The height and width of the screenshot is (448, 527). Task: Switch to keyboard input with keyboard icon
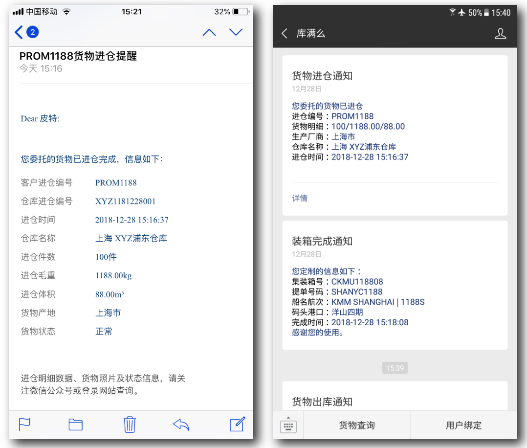click(x=288, y=425)
